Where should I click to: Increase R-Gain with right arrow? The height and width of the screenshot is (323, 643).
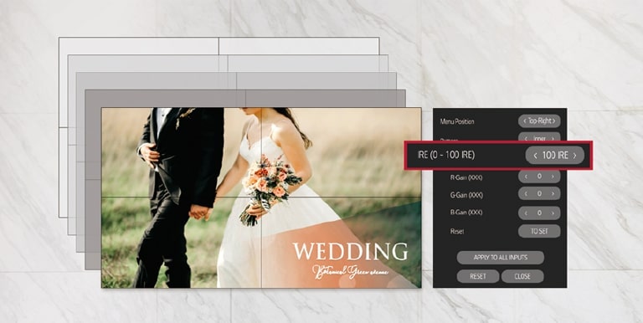click(553, 177)
